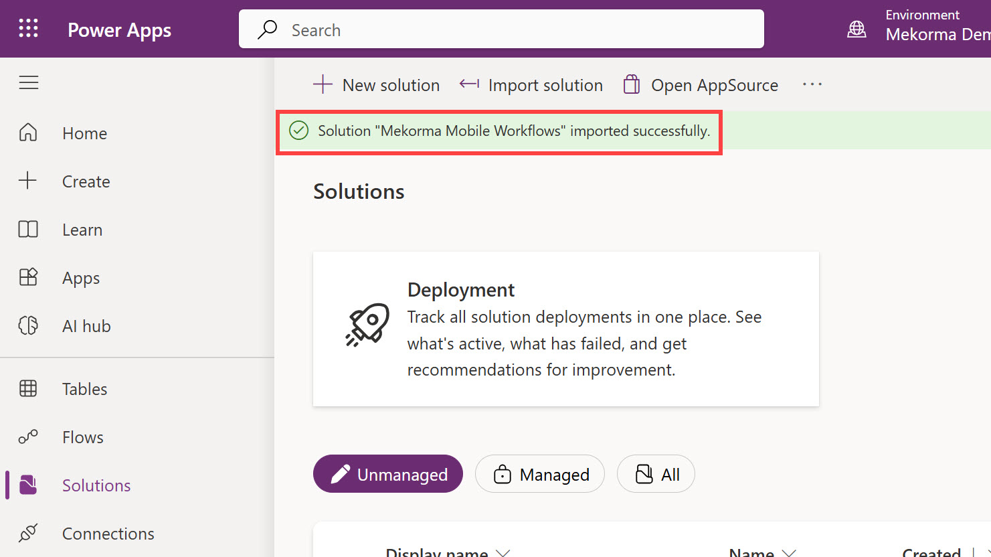
Task: Switch to Managed solutions filter
Action: coord(540,474)
